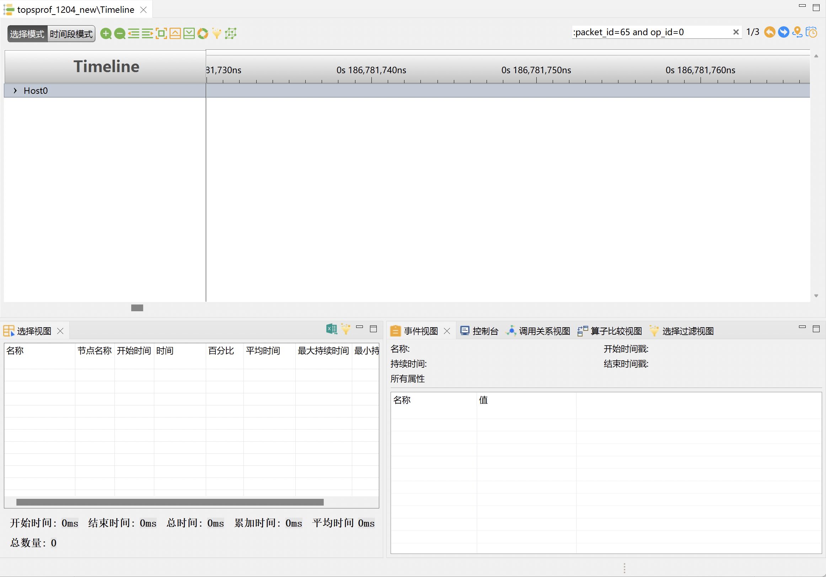Maximize the 事件视图 panel group
This screenshot has height=577, width=826.
coord(816,329)
